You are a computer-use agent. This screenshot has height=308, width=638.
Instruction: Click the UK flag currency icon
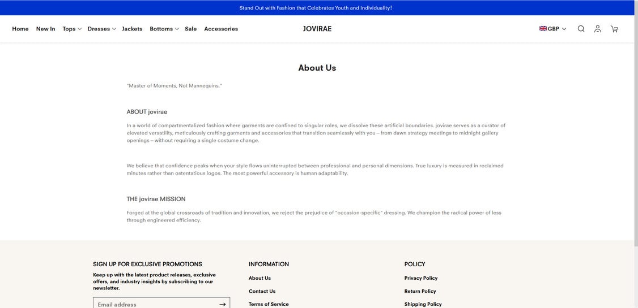(x=543, y=29)
